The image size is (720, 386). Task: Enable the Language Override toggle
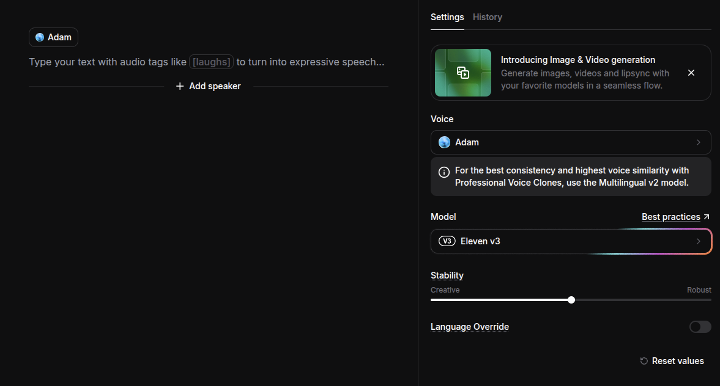pyautogui.click(x=700, y=327)
